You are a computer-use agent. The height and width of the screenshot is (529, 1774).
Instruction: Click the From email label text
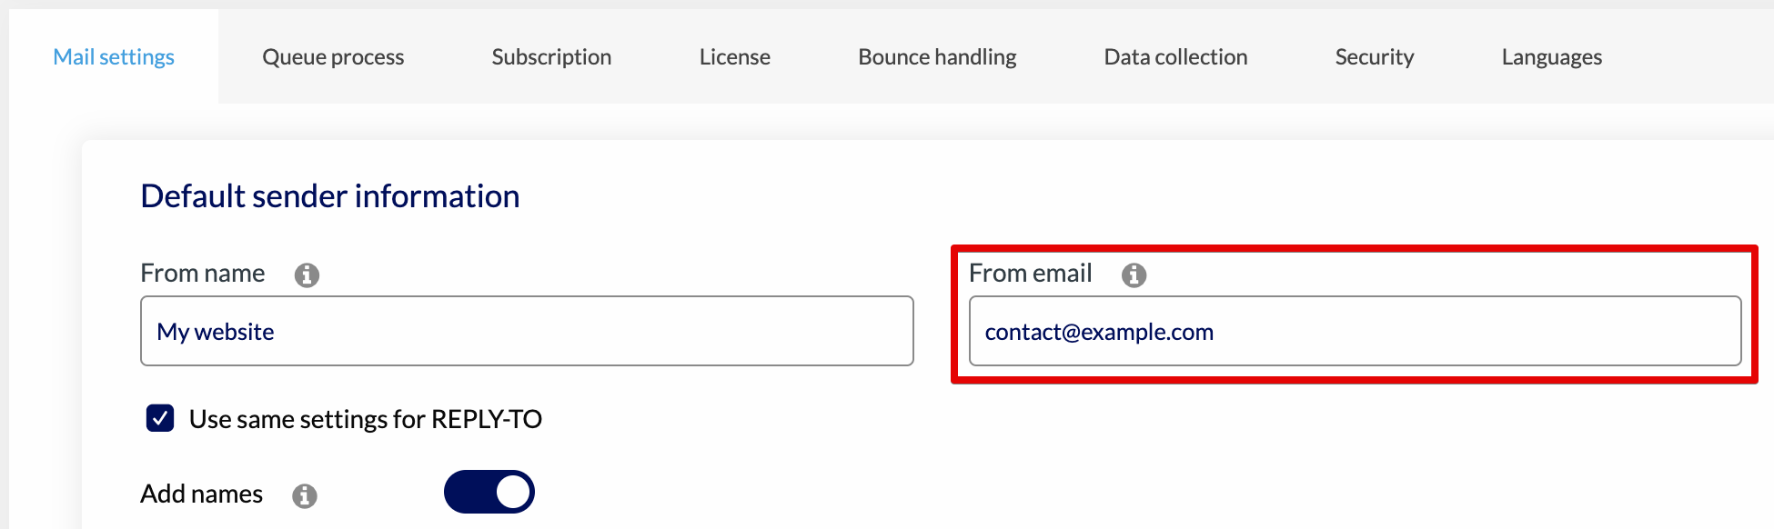click(1031, 273)
